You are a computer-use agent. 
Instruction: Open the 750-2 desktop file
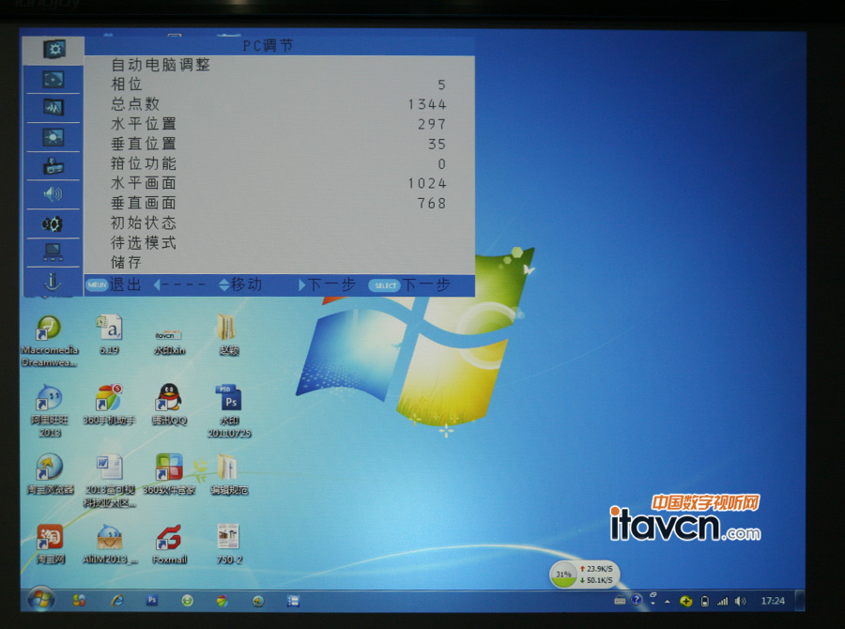tap(229, 544)
